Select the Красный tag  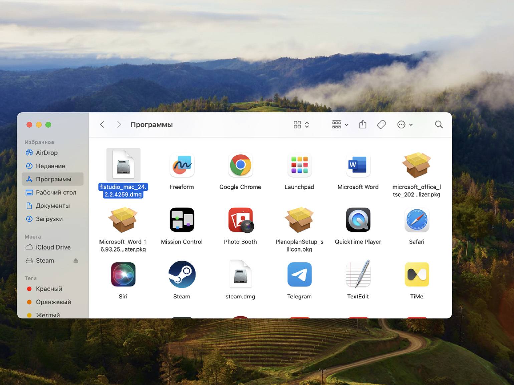click(x=52, y=289)
